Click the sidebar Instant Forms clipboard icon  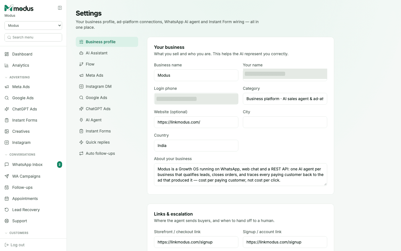click(x=7, y=120)
